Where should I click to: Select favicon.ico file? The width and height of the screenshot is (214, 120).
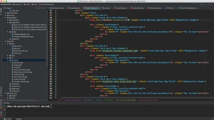15,86
